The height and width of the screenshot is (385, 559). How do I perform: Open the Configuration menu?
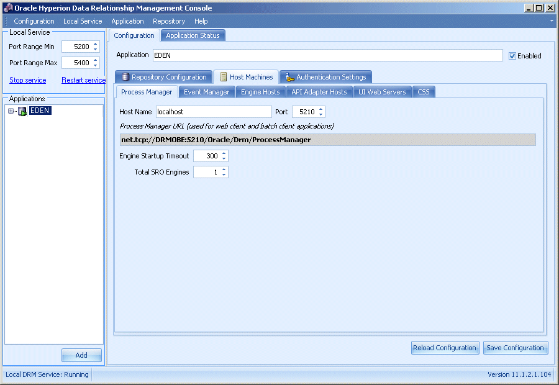pos(34,21)
